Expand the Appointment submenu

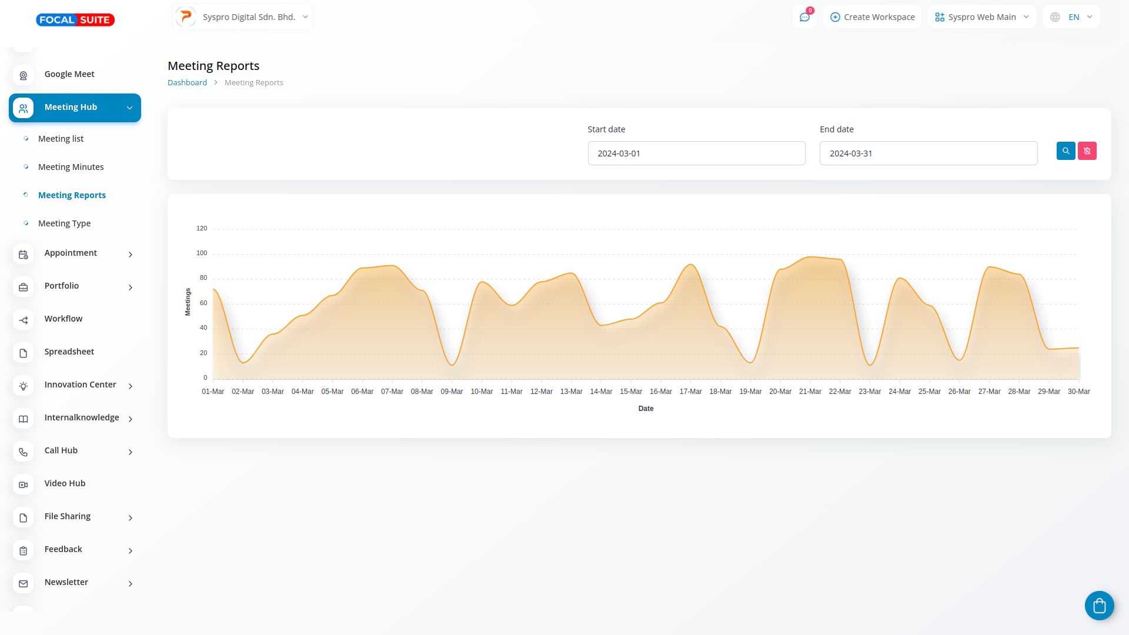pyautogui.click(x=131, y=254)
